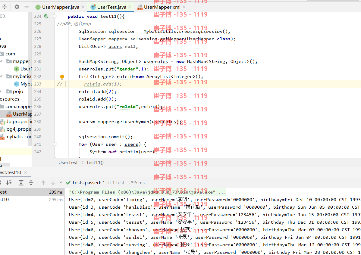The width and height of the screenshot is (361, 255).
Task: Click line number 238 in gutter
Action: point(38,122)
